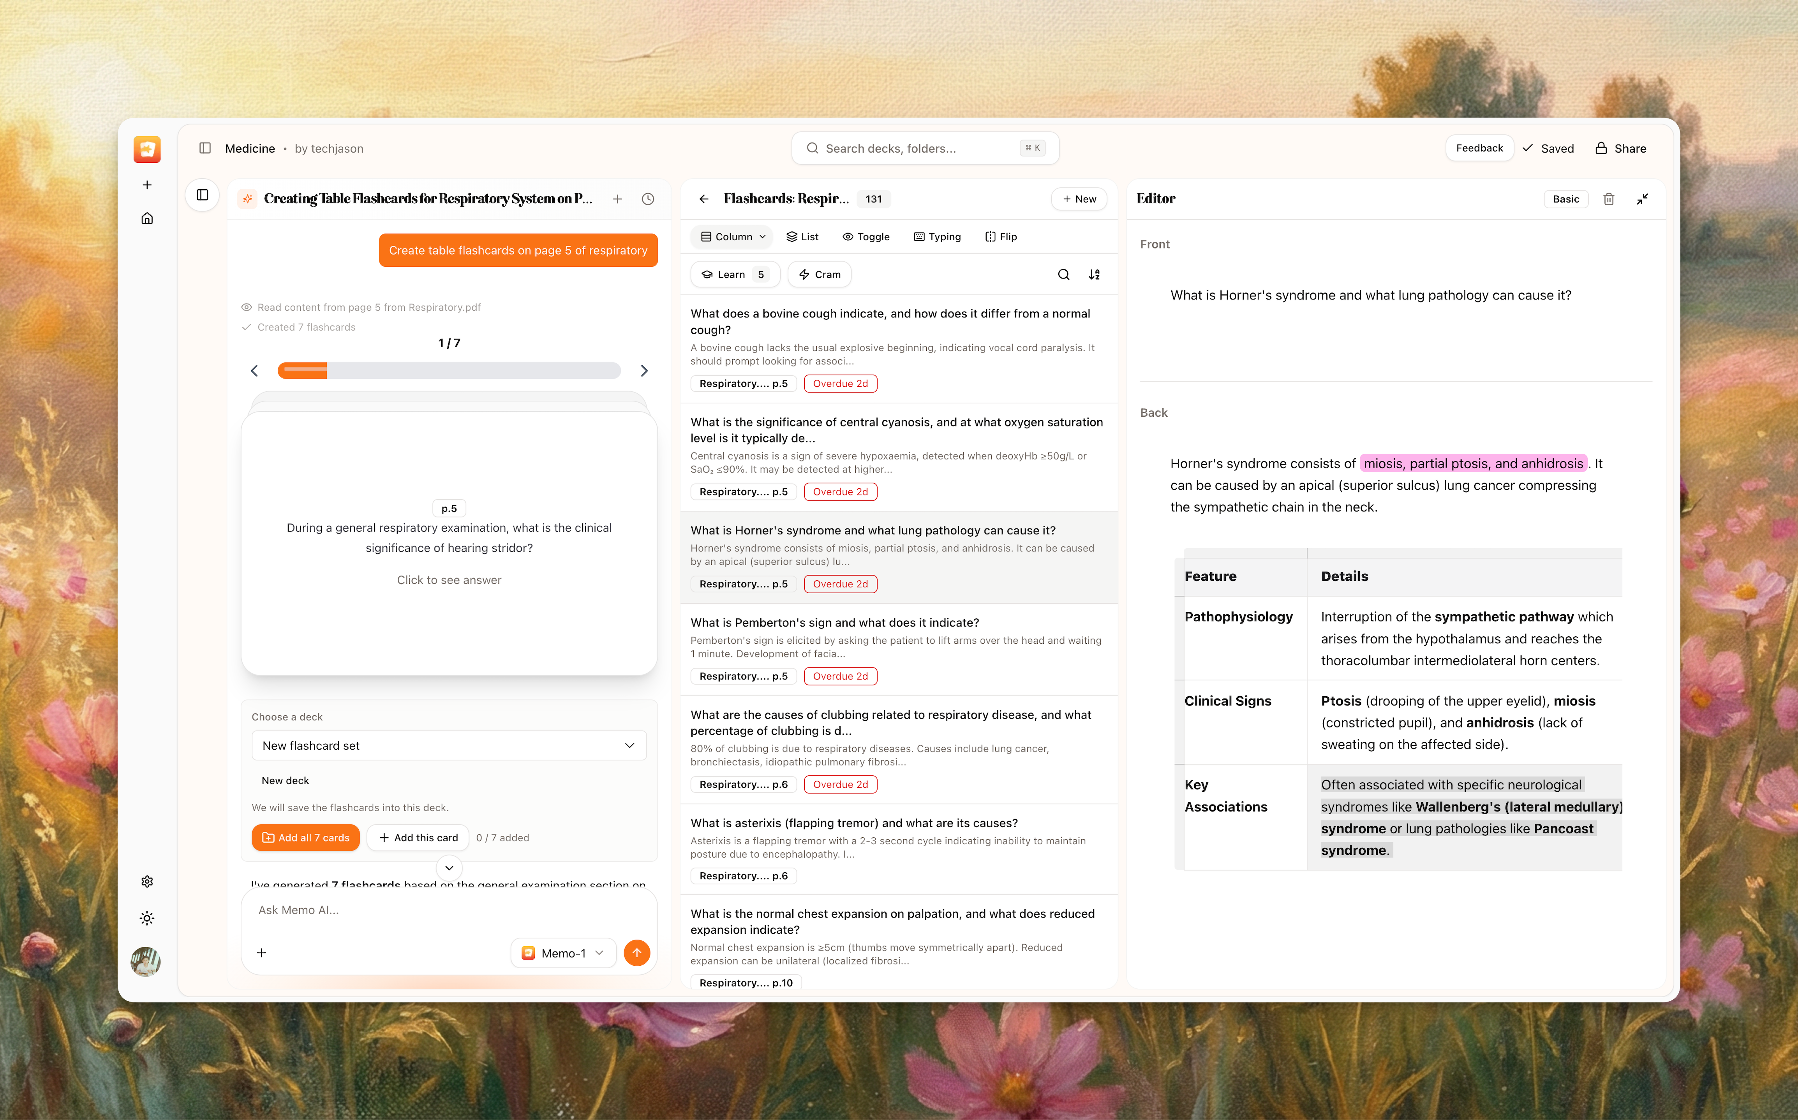Toggle the sidebar panel next to Medicine

205,148
